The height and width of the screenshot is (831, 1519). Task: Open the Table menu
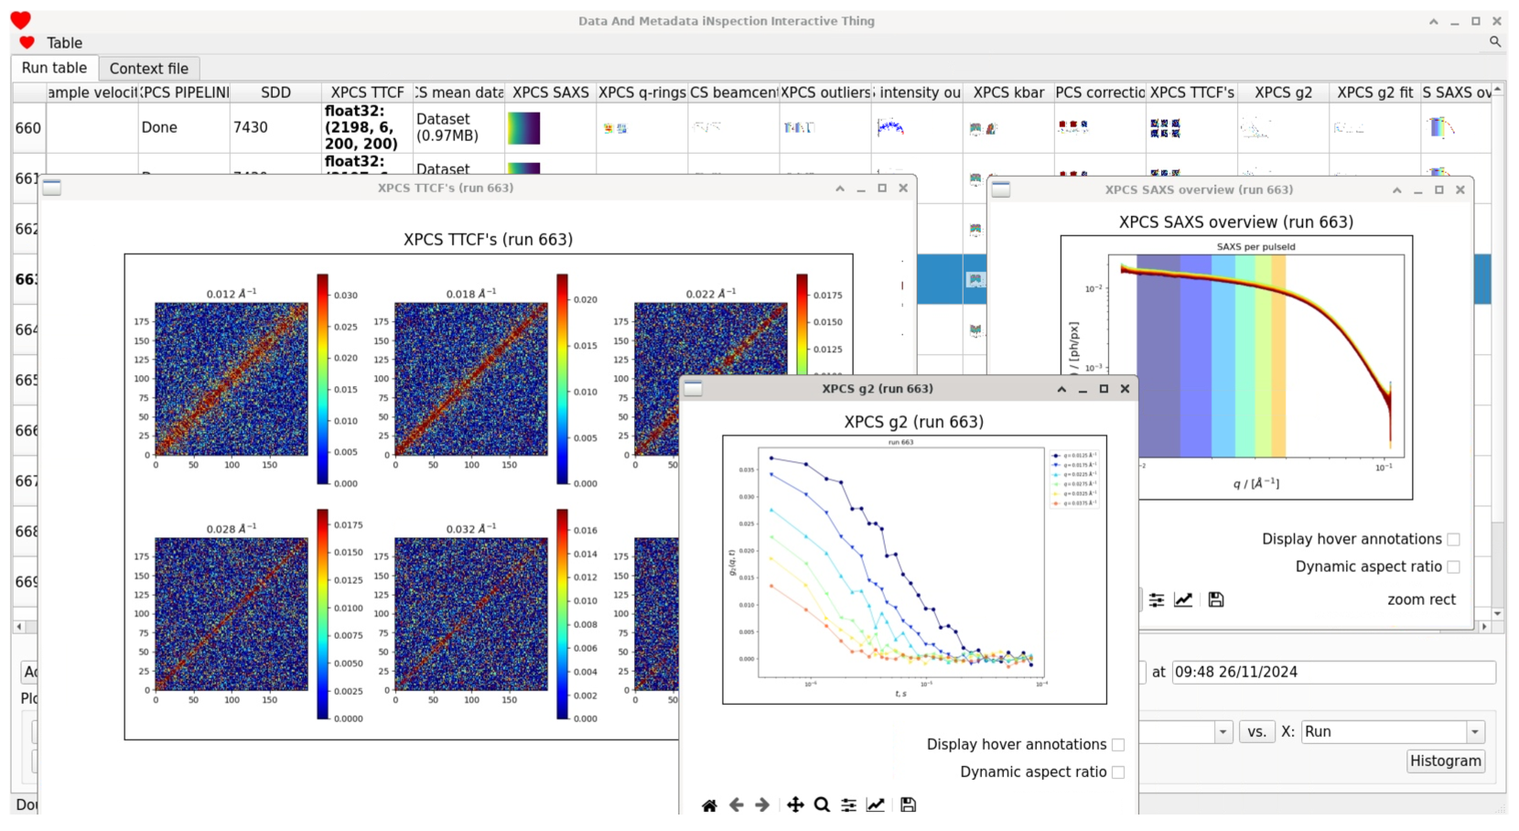[x=64, y=43]
